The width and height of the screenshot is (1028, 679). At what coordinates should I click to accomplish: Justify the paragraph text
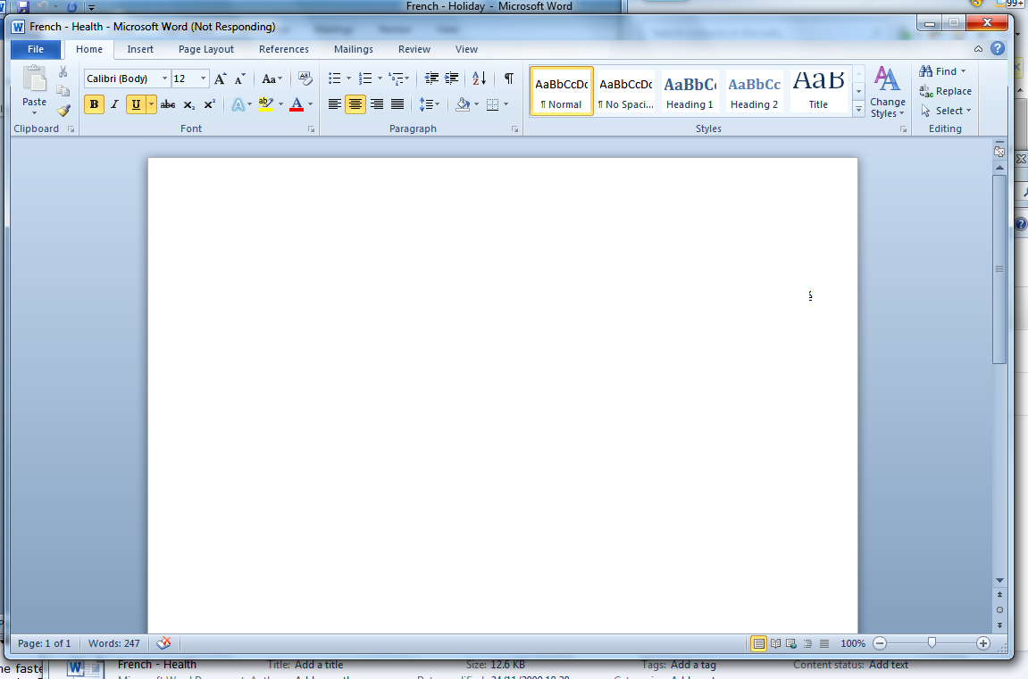point(397,104)
